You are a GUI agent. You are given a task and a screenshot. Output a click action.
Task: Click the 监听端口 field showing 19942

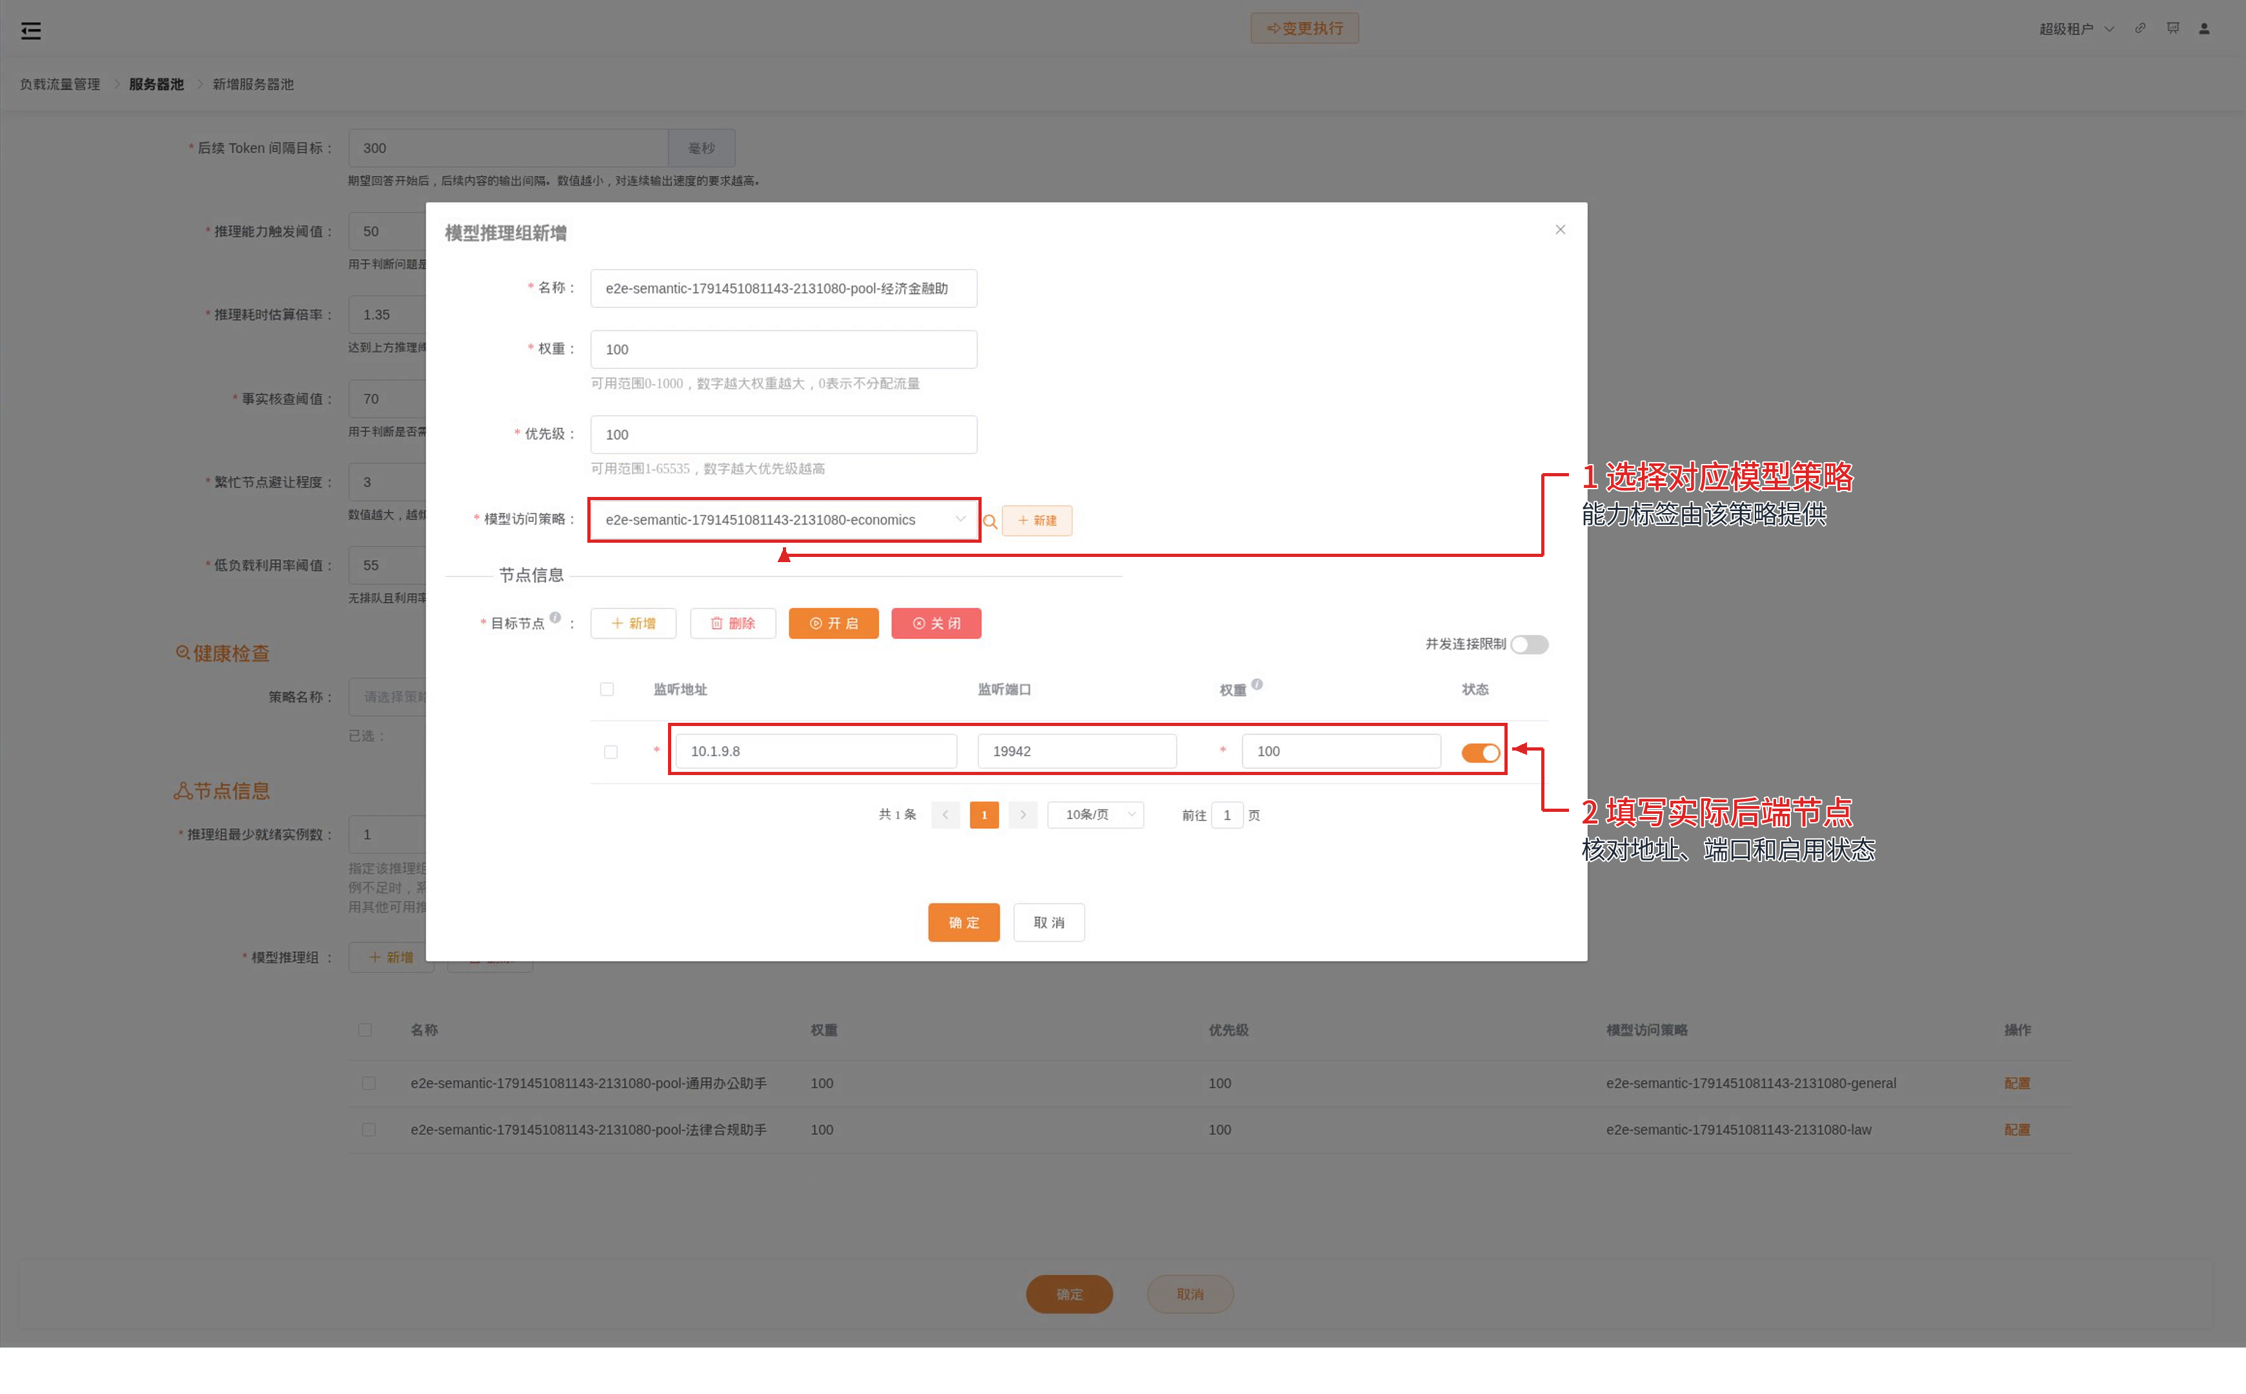tap(1077, 751)
